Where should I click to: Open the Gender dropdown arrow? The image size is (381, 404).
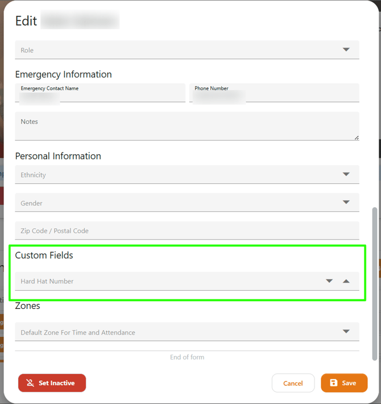pyautogui.click(x=346, y=203)
